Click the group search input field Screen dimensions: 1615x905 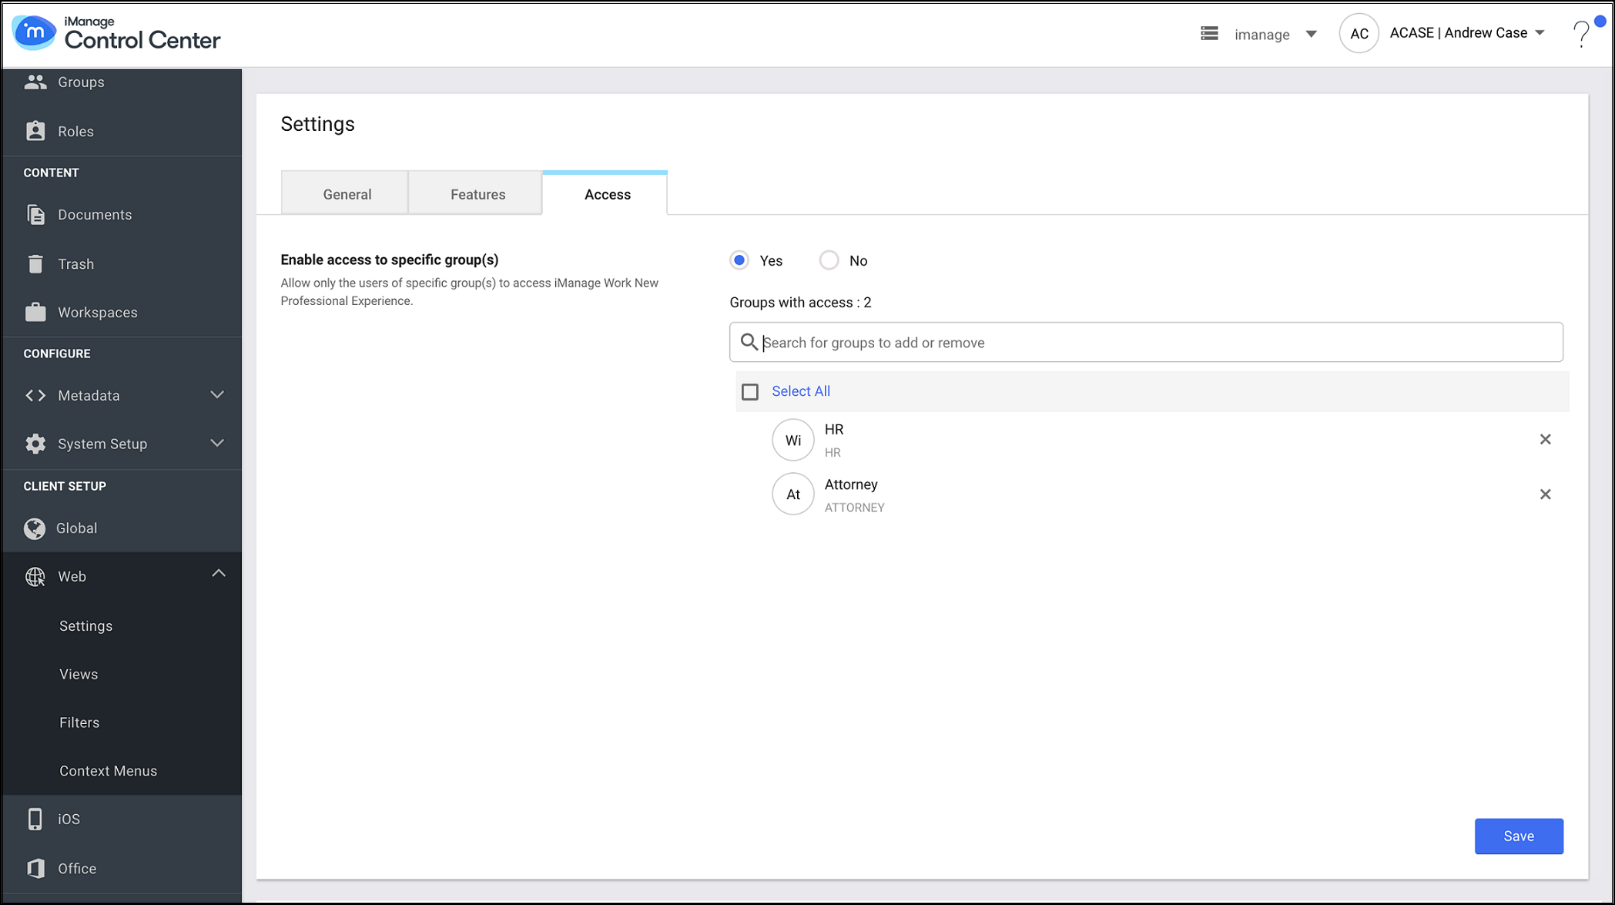1145,343
